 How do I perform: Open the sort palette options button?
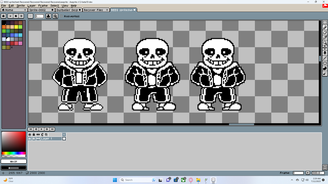(x=10, y=16)
